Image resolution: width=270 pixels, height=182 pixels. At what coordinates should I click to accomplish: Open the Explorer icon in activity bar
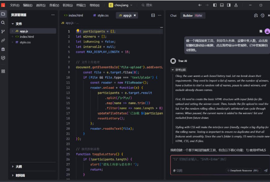[3, 14]
